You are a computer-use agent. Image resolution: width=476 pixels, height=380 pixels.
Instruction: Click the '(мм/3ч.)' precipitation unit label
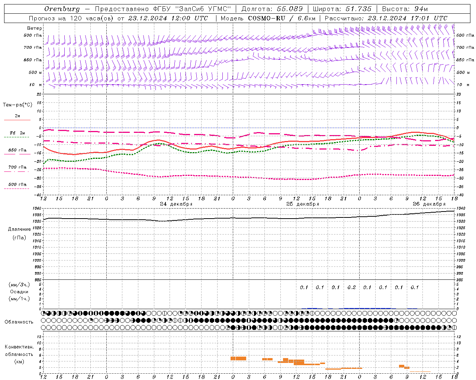19,285
